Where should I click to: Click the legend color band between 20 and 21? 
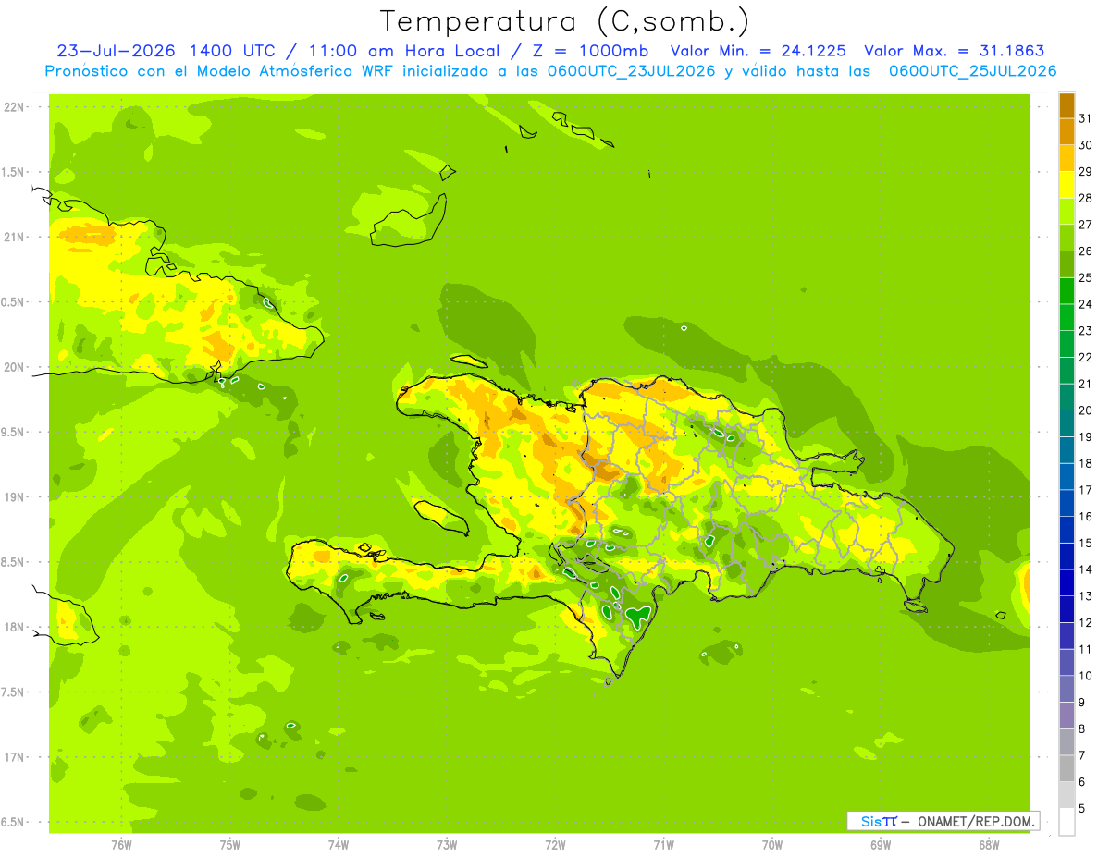click(x=1067, y=397)
